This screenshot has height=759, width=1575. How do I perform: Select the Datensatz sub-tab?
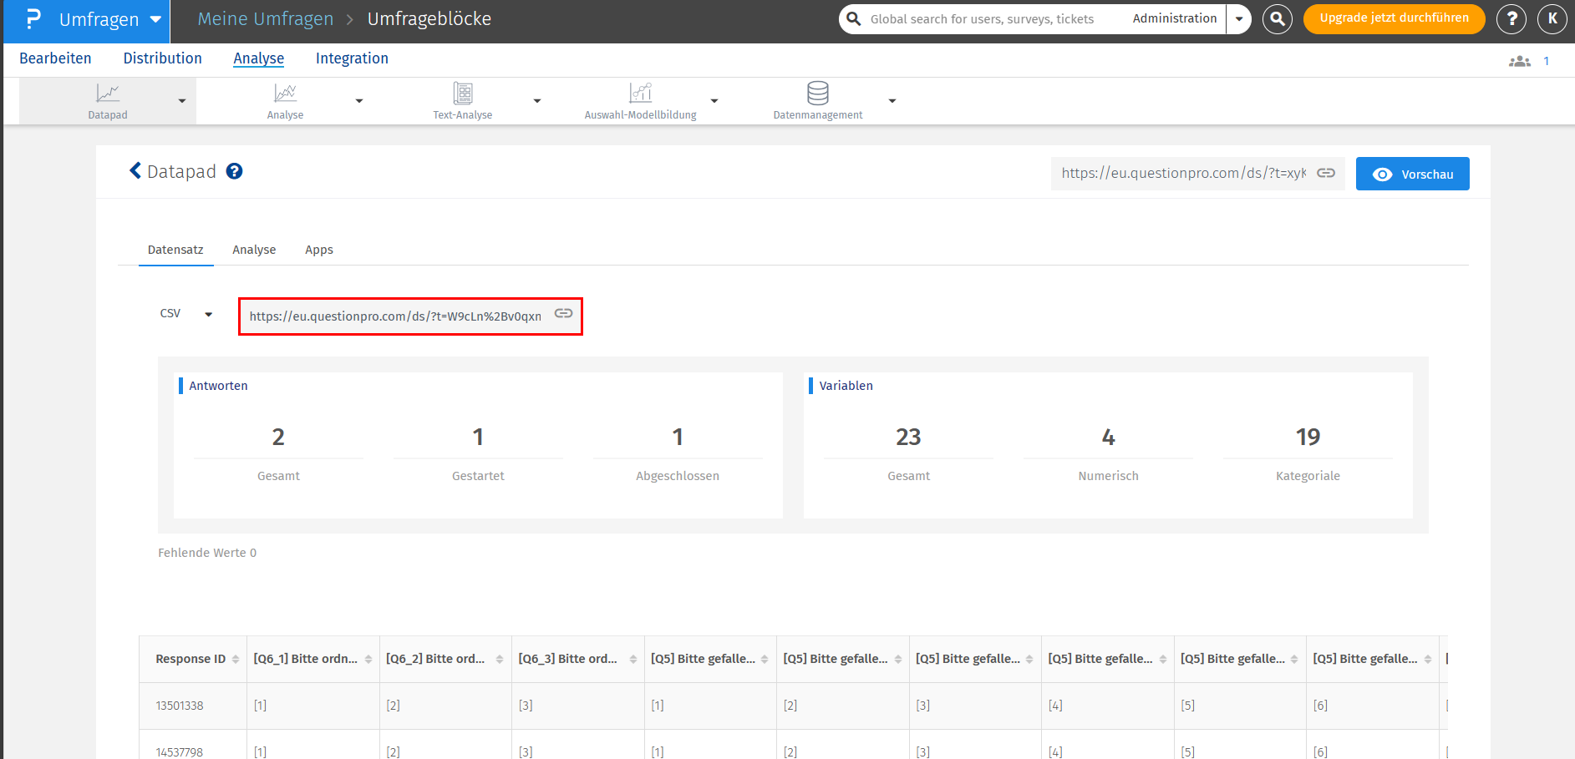pos(175,250)
